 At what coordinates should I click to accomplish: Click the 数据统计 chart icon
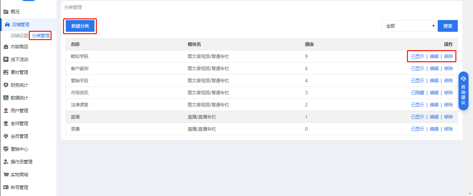(x=6, y=98)
